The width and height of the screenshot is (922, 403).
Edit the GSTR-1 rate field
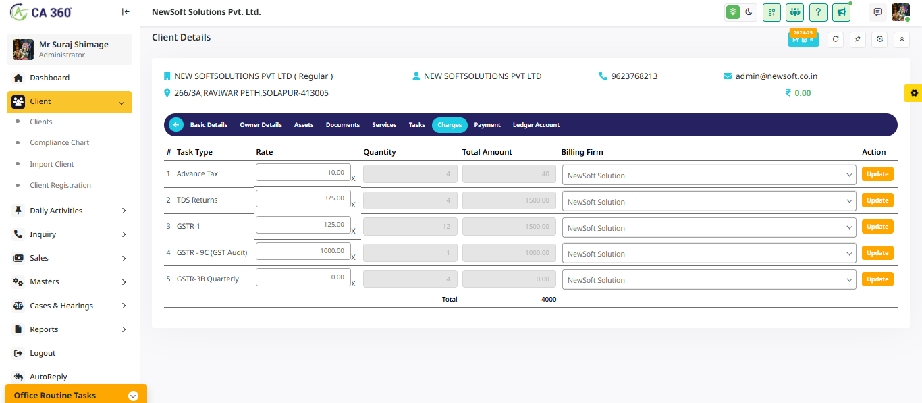click(303, 225)
